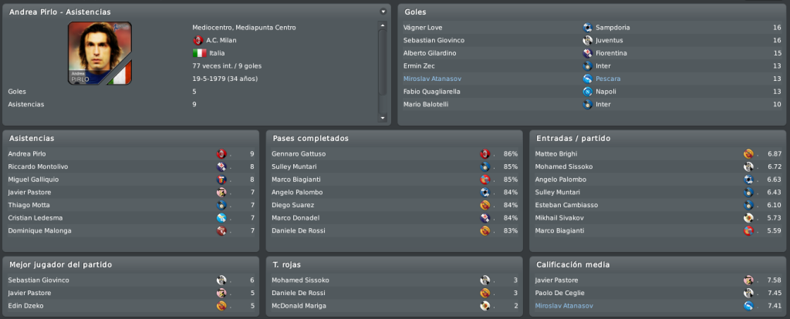Image resolution: width=790 pixels, height=319 pixels.
Task: Click Napoli badge next to Fabio Quagliarella
Action: tap(587, 92)
